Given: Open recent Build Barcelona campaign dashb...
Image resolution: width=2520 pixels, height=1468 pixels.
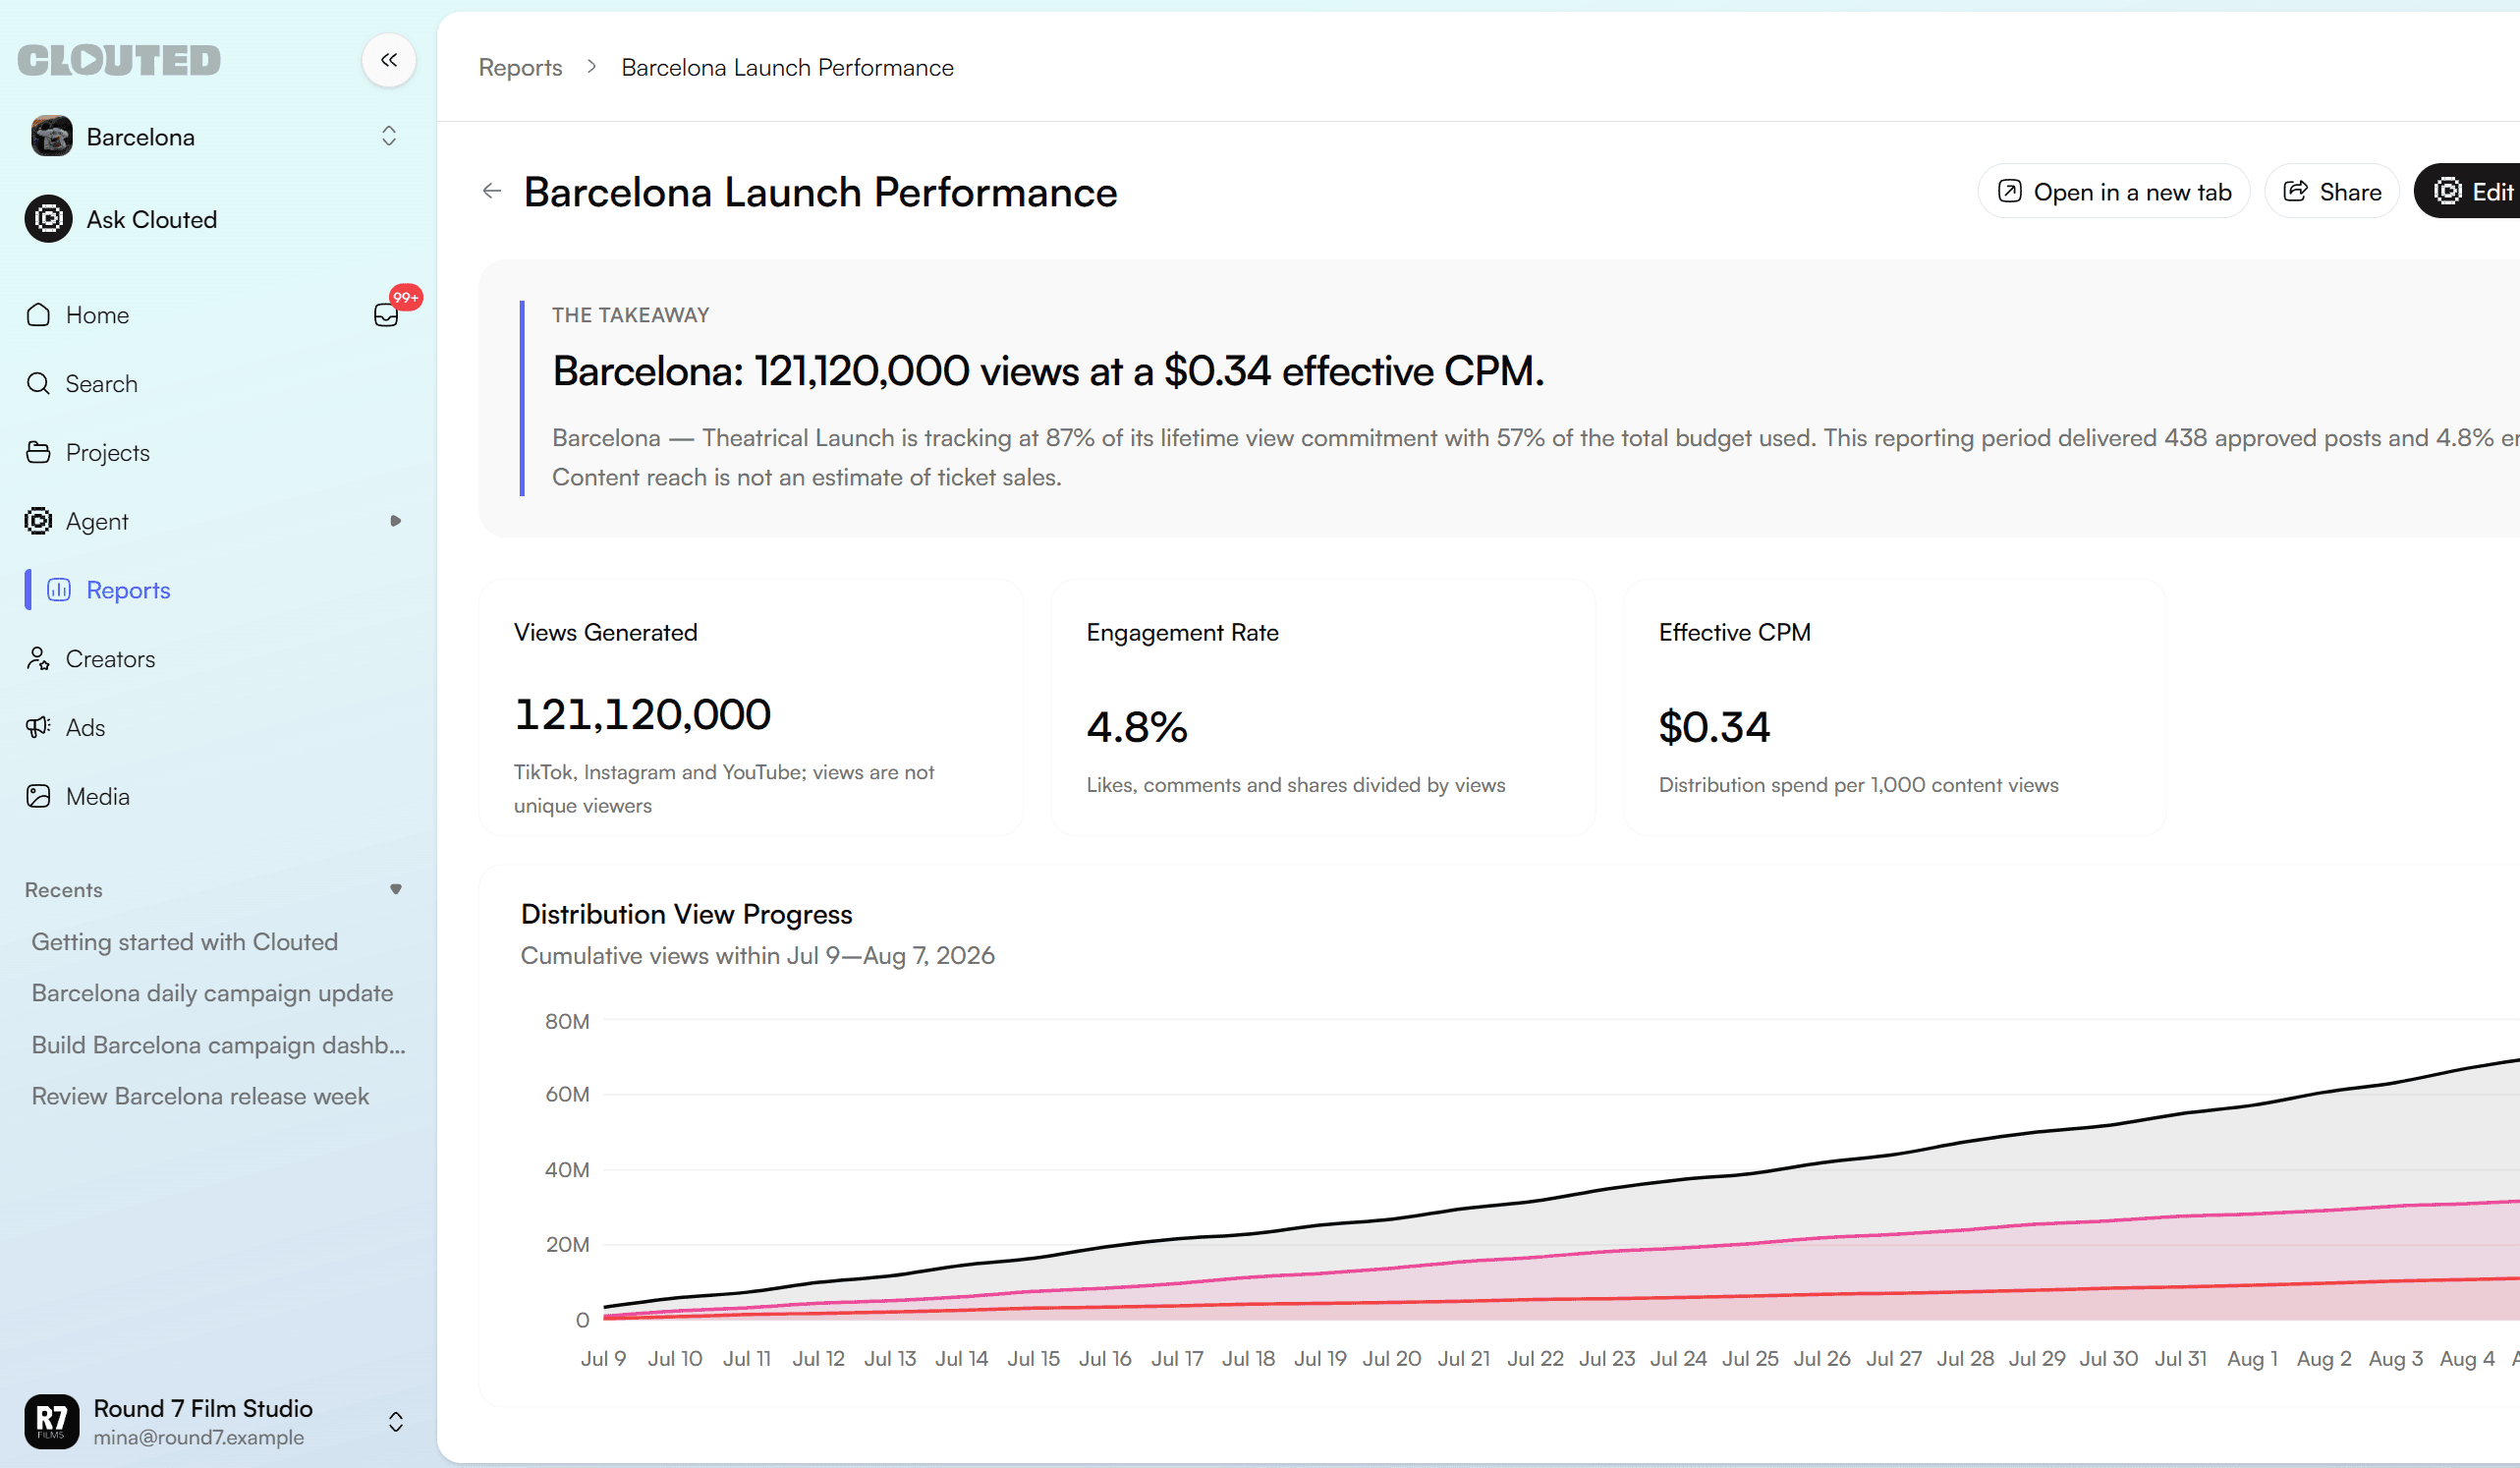Looking at the screenshot, I should [x=219, y=1045].
